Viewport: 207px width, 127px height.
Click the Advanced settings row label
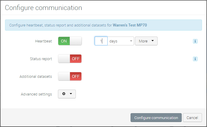tap(36, 94)
